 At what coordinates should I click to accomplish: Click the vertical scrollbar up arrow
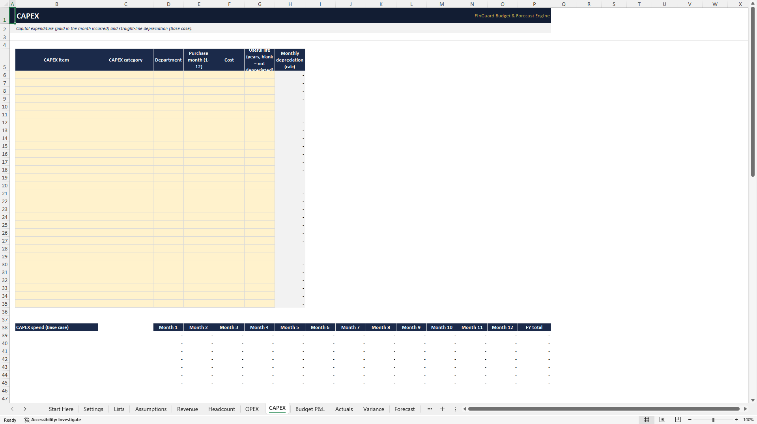(753, 4)
